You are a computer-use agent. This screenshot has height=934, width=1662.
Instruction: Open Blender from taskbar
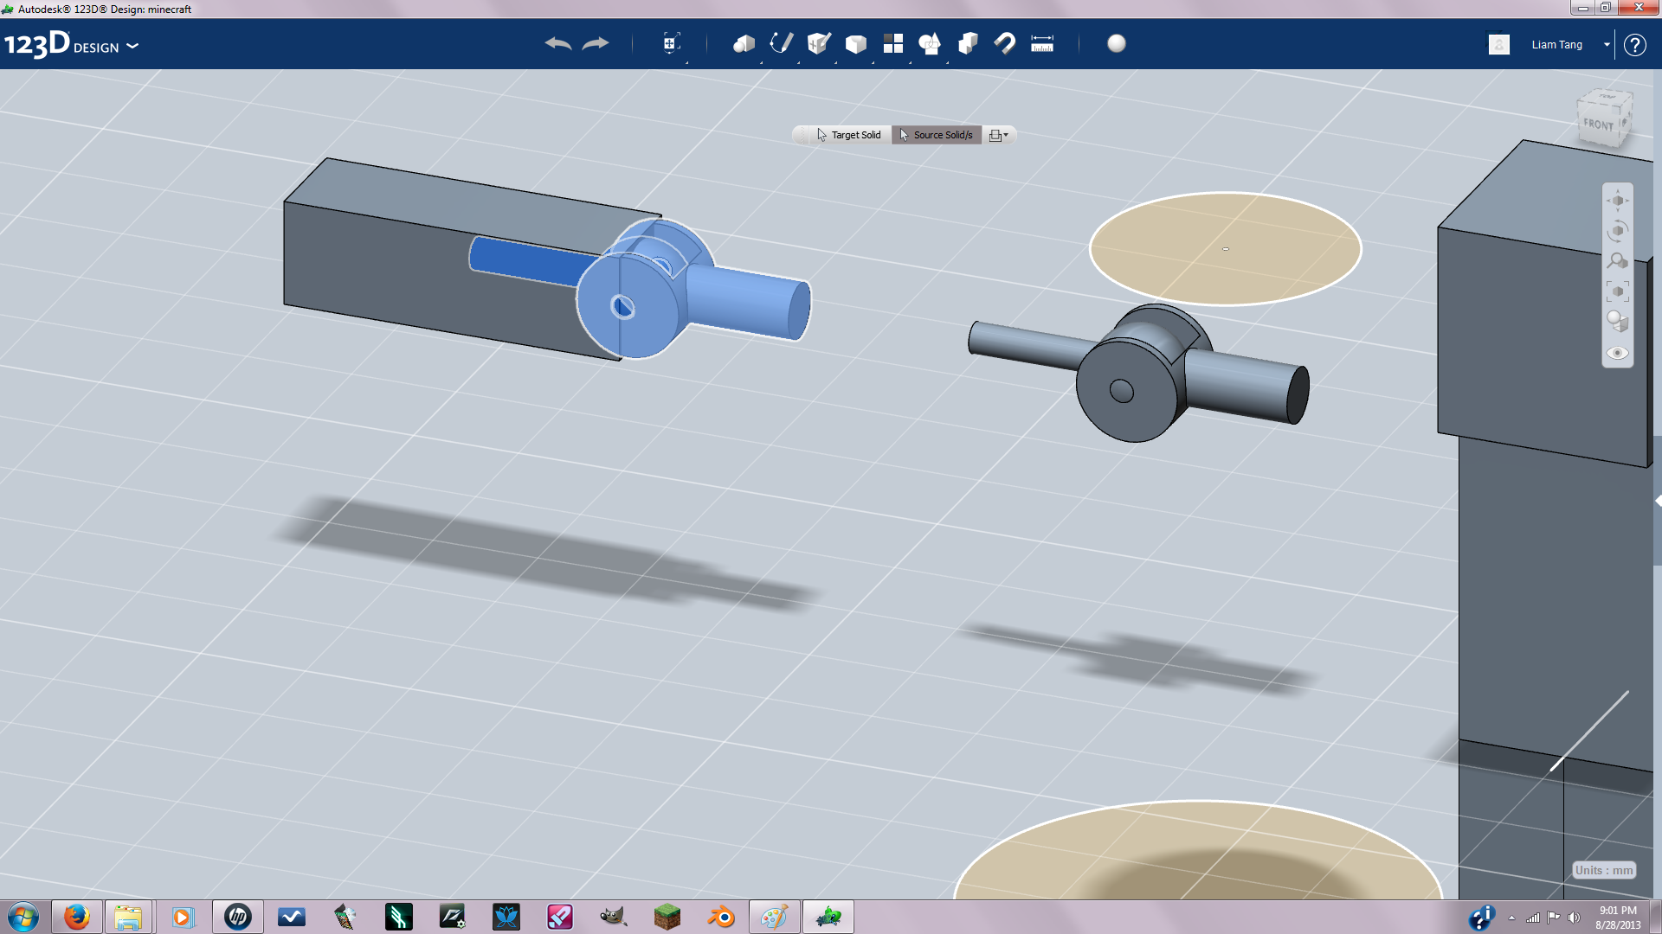[x=721, y=917]
